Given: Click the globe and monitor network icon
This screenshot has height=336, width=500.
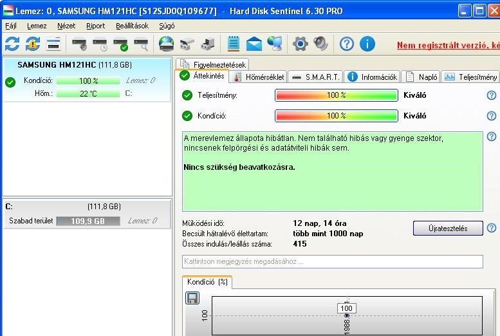Looking at the screenshot, I should [x=275, y=44].
